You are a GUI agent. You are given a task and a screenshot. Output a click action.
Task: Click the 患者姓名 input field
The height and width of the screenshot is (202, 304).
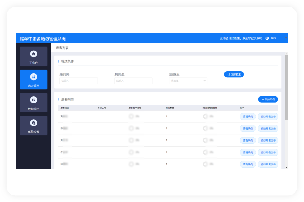click(x=133, y=81)
